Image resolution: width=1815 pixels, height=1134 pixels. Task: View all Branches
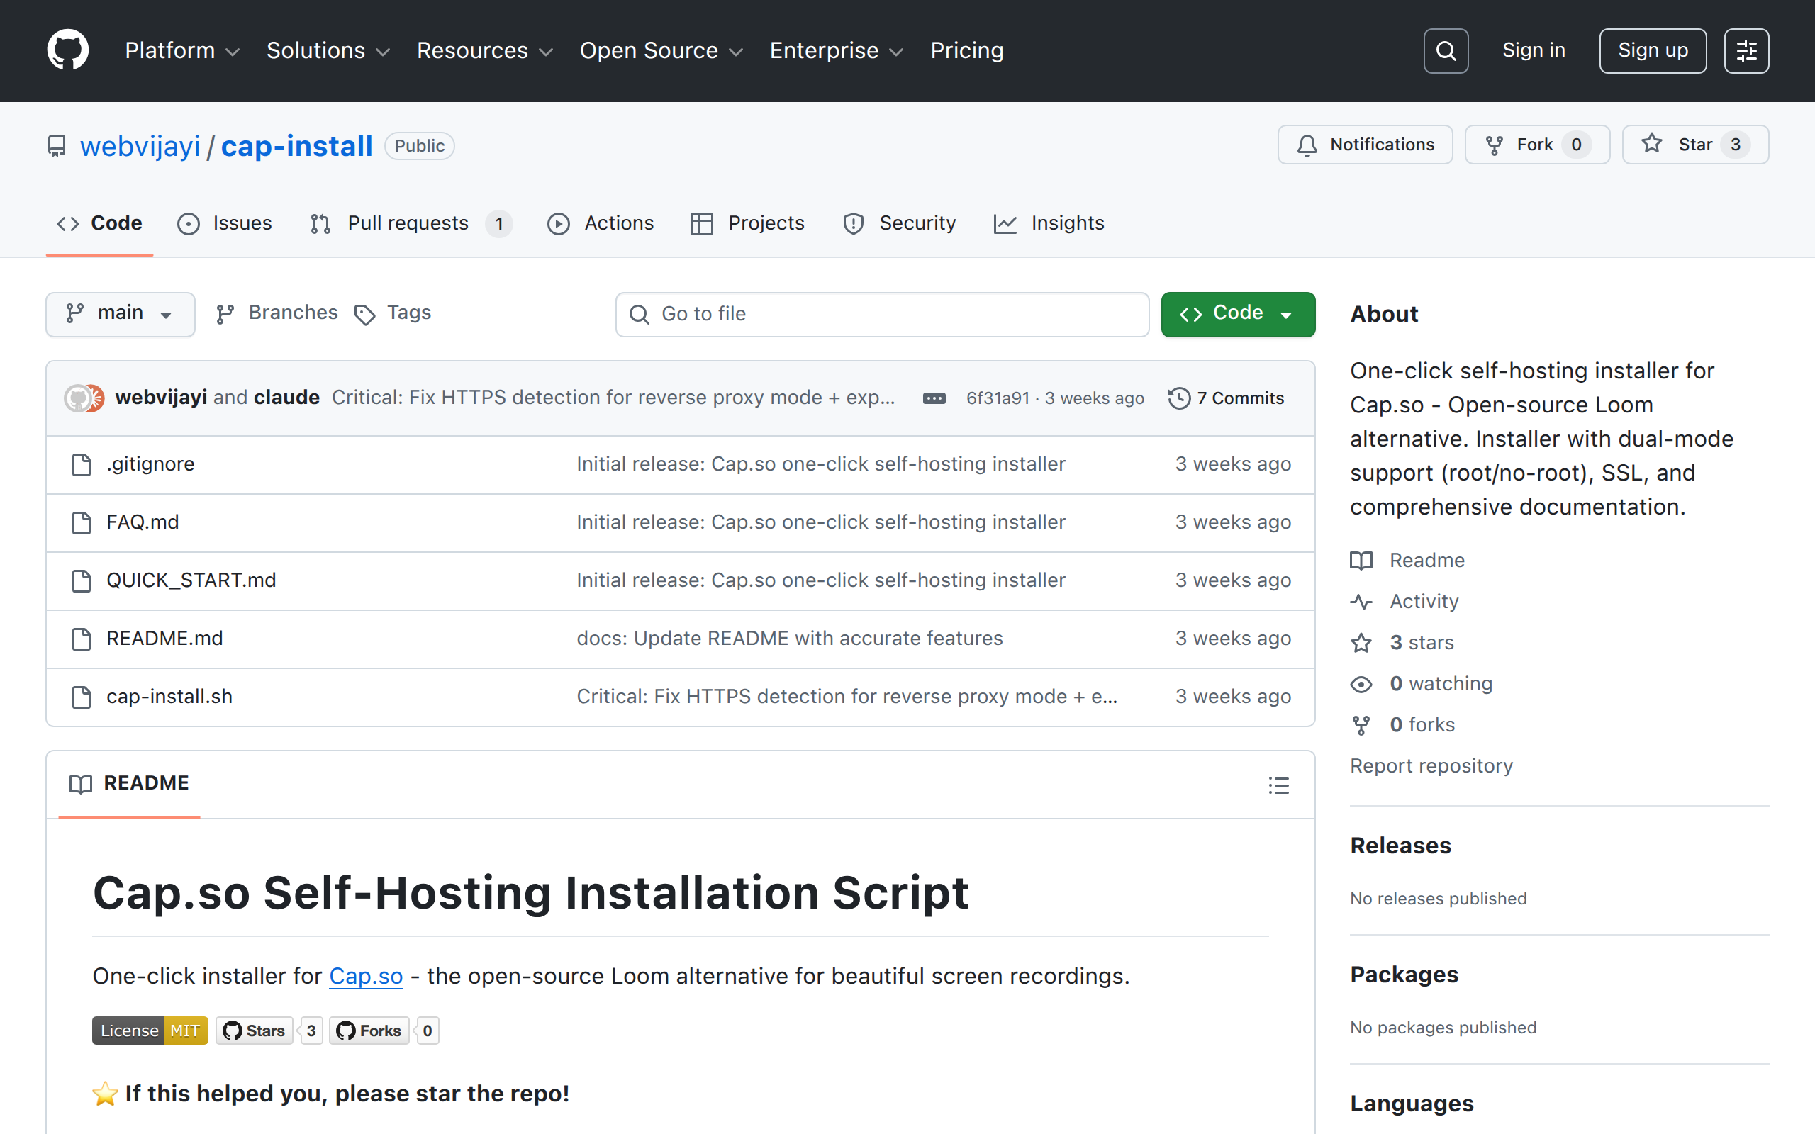(276, 313)
